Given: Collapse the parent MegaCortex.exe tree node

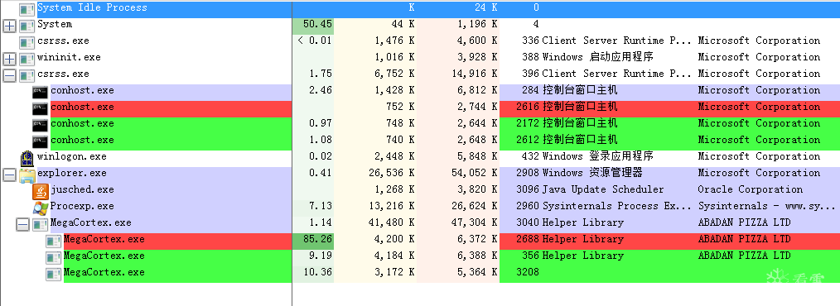Looking at the screenshot, I should [22, 224].
